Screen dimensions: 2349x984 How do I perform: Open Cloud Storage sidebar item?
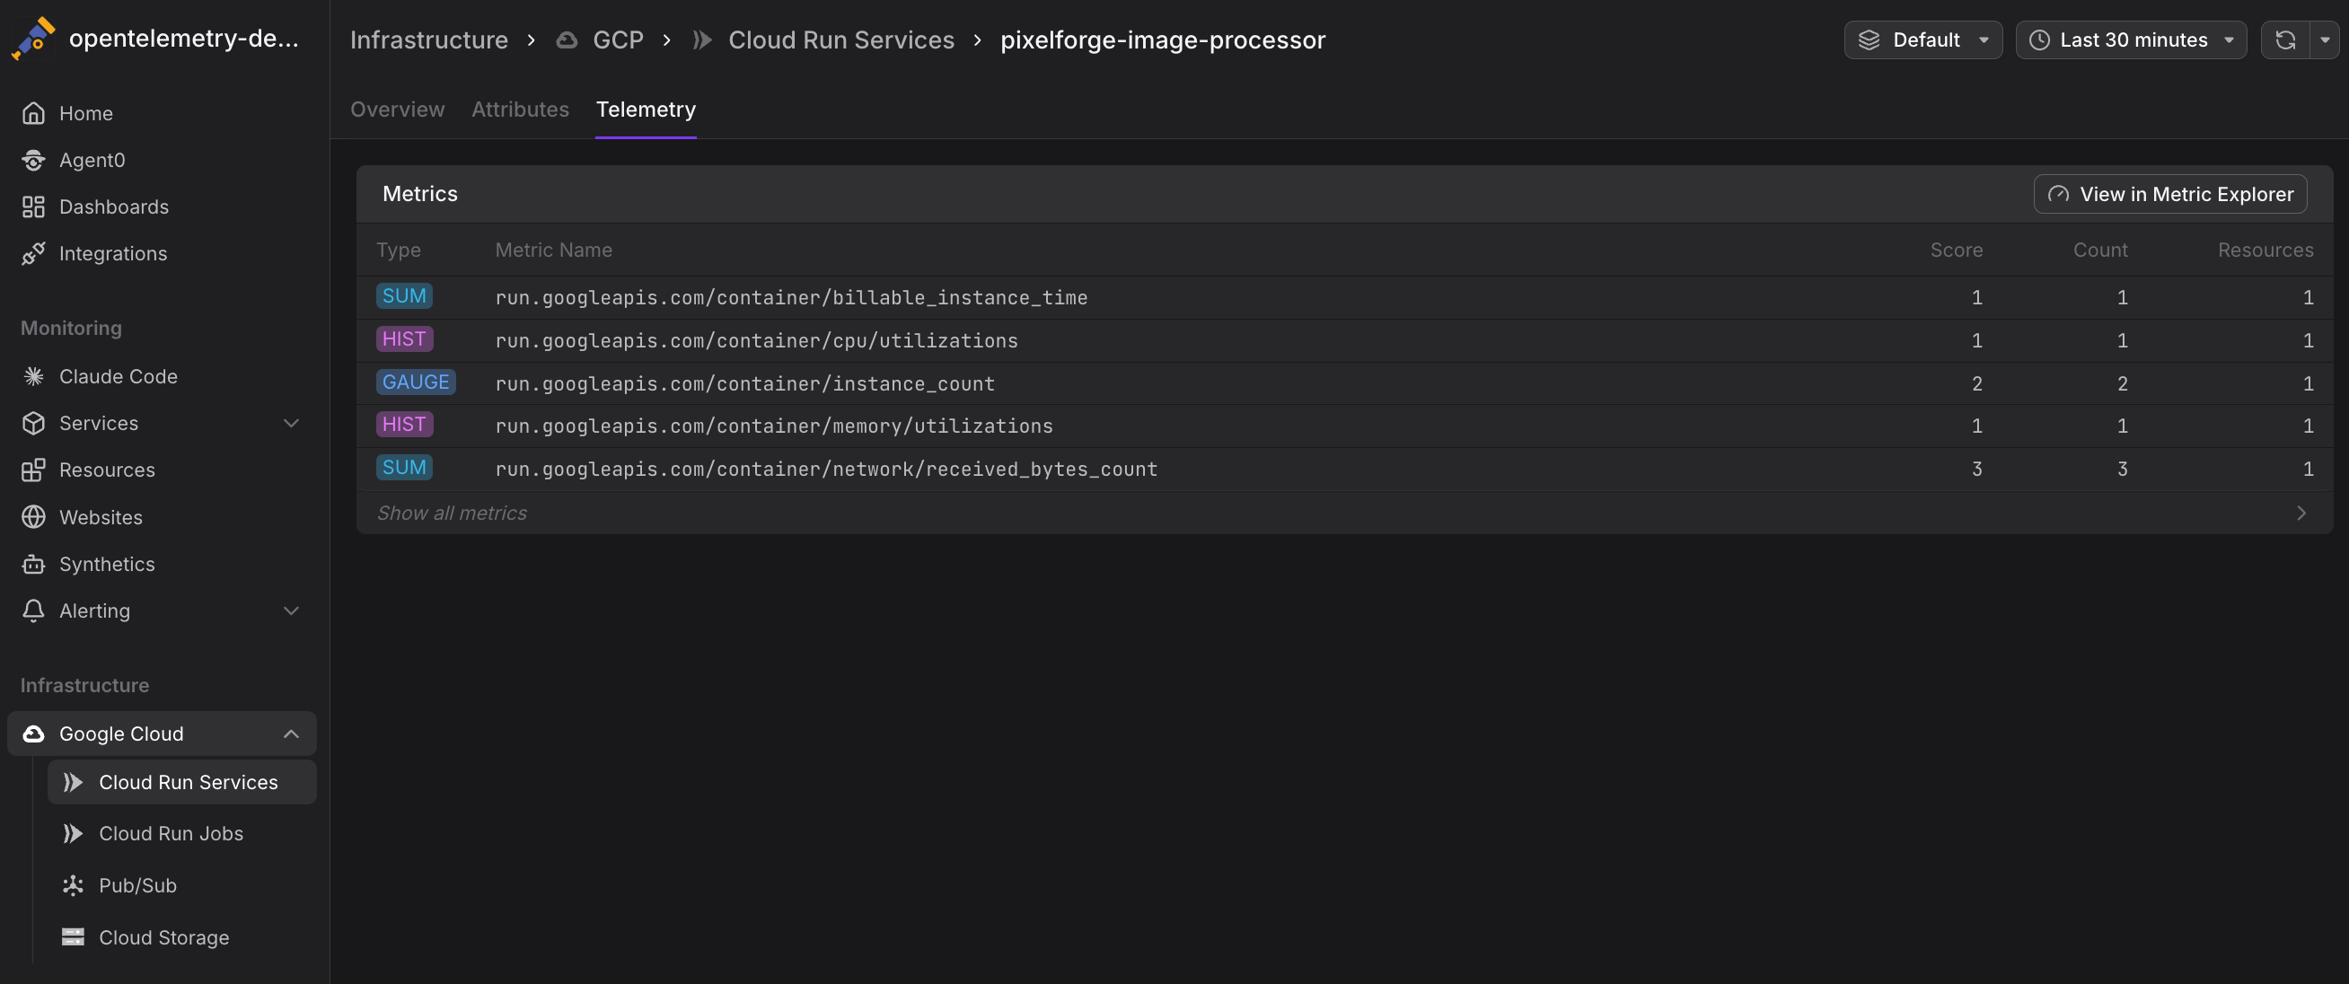tap(181, 936)
